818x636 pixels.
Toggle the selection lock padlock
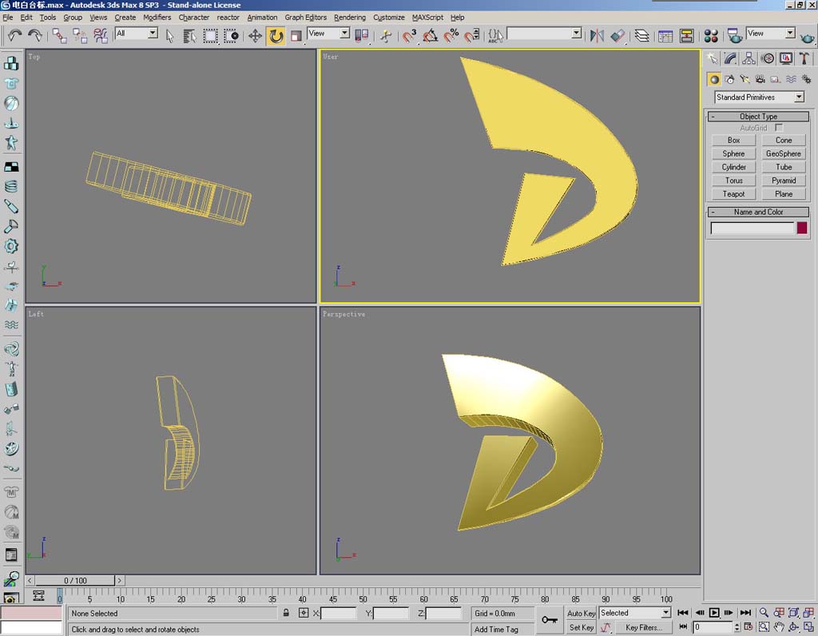(x=286, y=613)
